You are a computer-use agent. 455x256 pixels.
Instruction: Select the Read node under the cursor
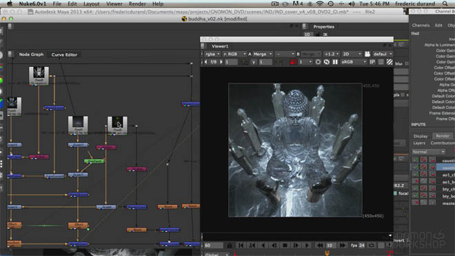(117, 126)
